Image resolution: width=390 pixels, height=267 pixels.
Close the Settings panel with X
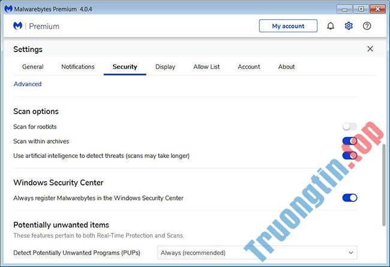[370, 49]
